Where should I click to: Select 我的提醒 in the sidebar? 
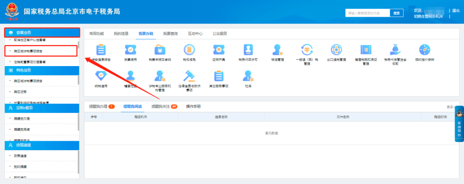[x=20, y=166]
